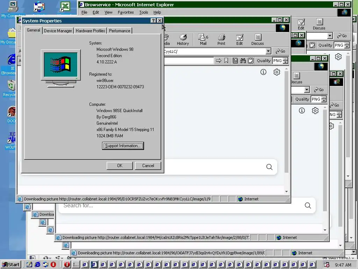
Task: Click Outlook Express quick launch icon
Action: (x=45, y=265)
